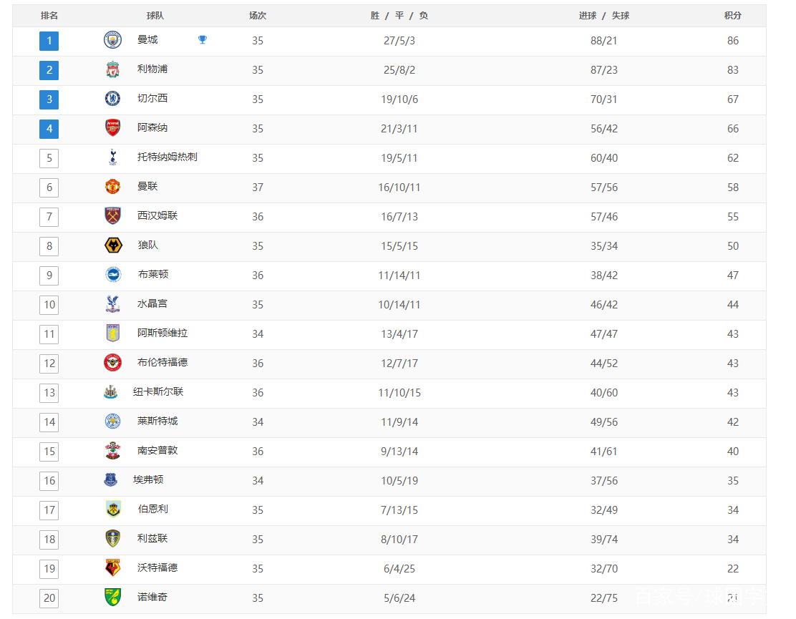The width and height of the screenshot is (796, 619).
Task: Click the 场次 column header
Action: coord(258,16)
